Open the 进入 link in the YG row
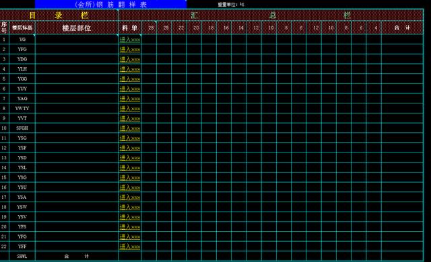Viewport: 431px width, 262px height. click(x=130, y=40)
